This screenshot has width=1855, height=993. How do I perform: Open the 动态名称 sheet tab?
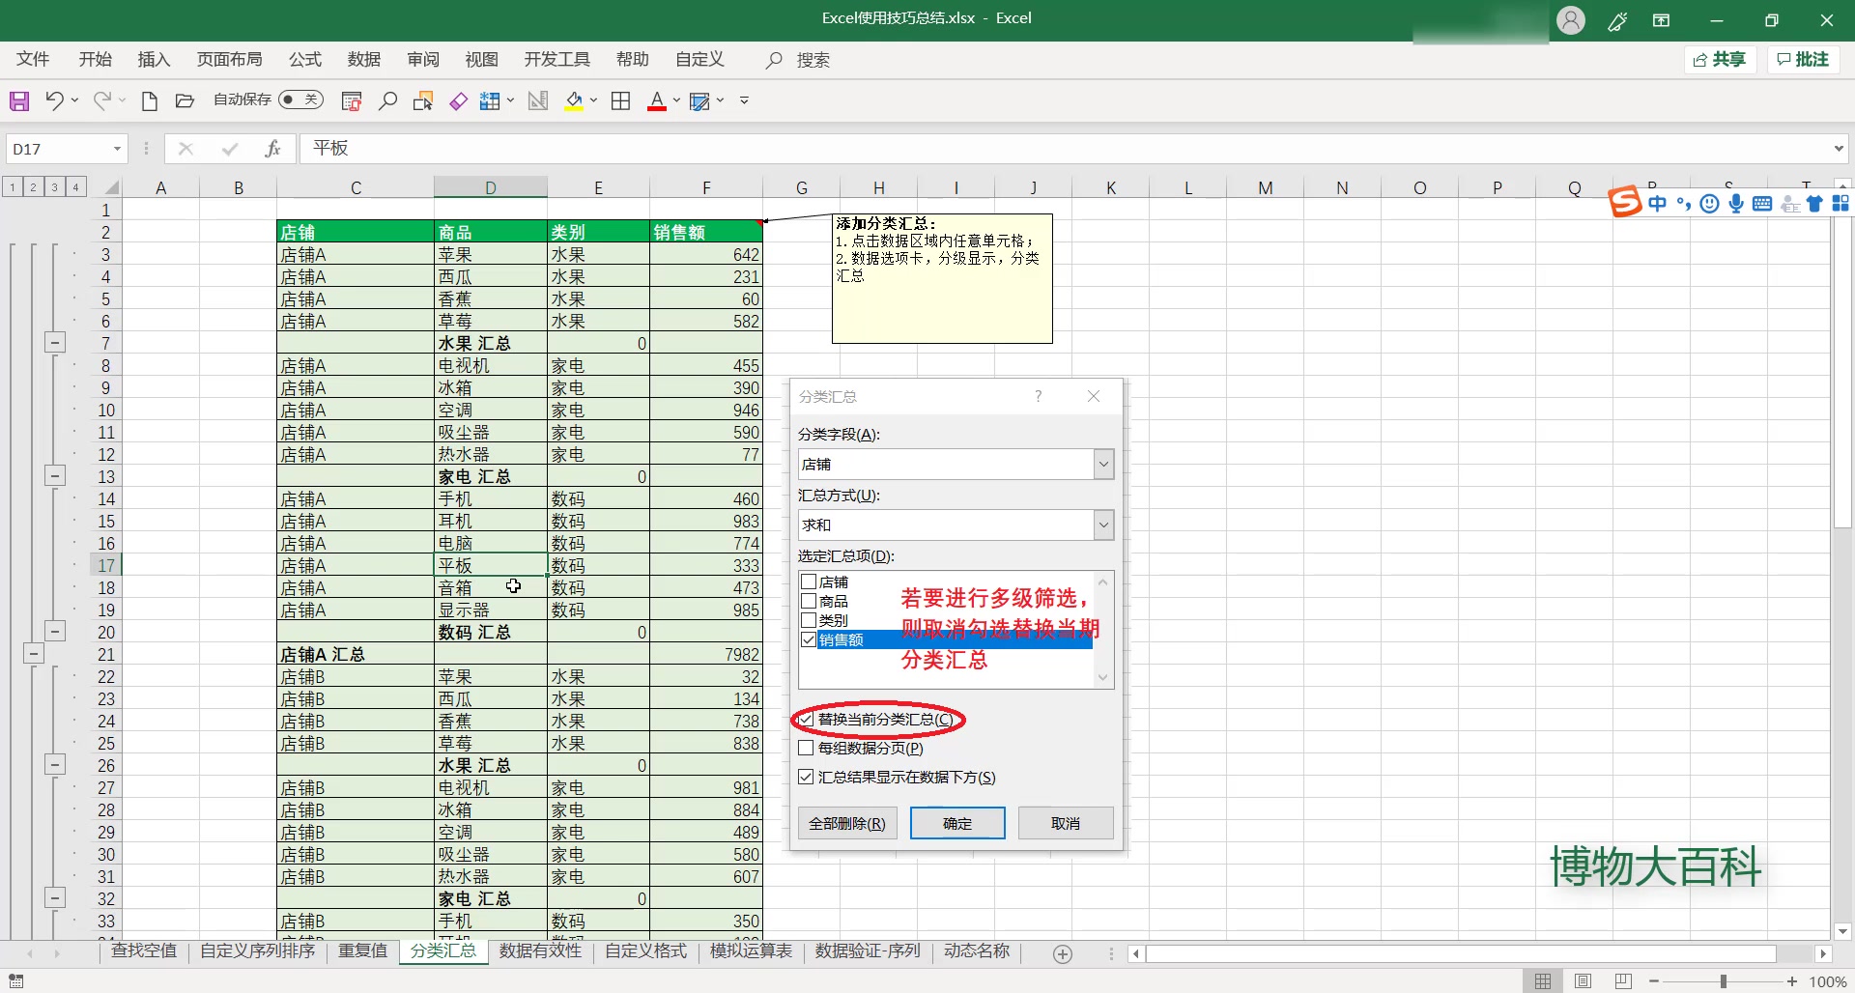coord(976,951)
